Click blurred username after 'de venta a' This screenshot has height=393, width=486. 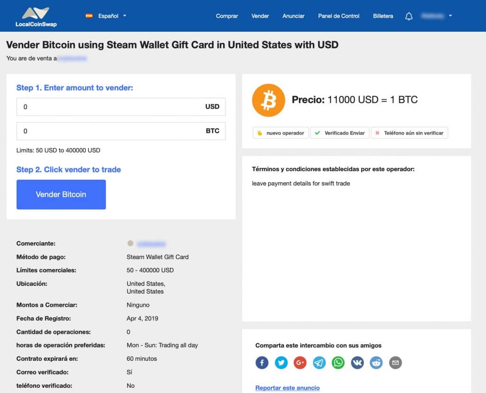72,58
